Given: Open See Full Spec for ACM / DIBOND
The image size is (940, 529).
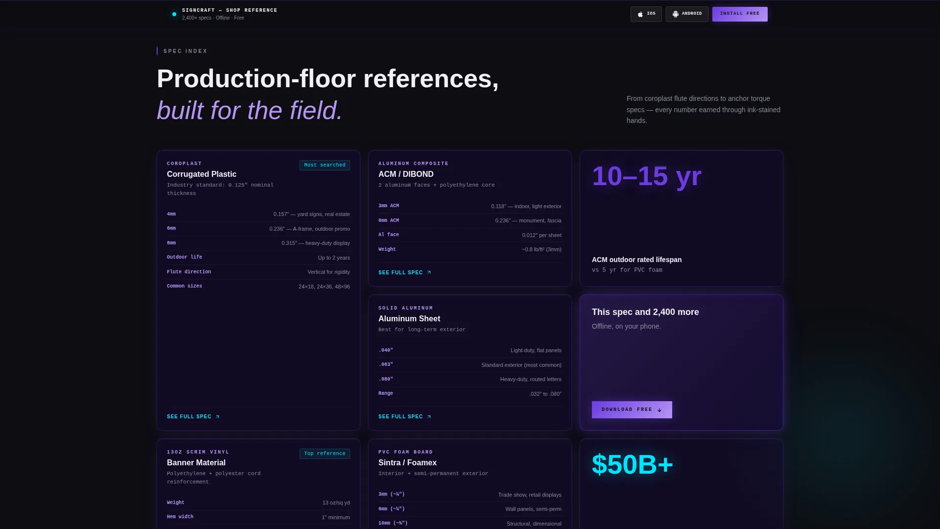Looking at the screenshot, I should (x=404, y=273).
